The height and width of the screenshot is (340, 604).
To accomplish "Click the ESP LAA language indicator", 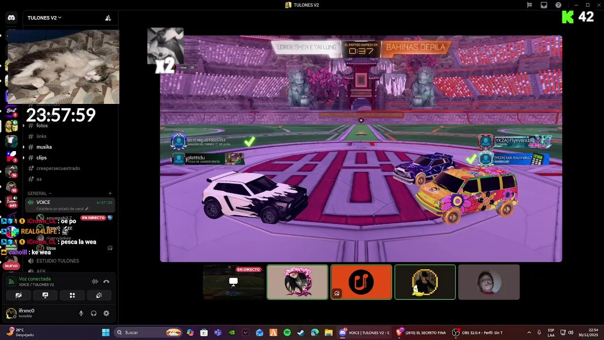I will (x=551, y=332).
